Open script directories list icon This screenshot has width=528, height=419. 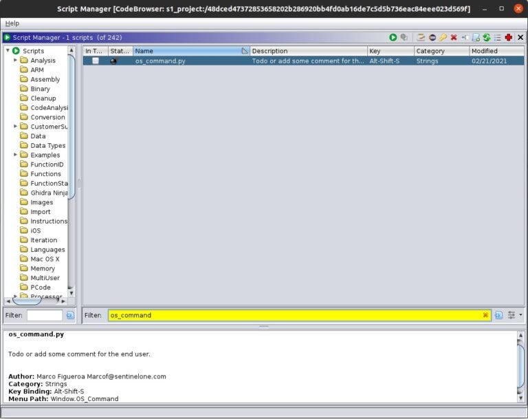click(498, 37)
